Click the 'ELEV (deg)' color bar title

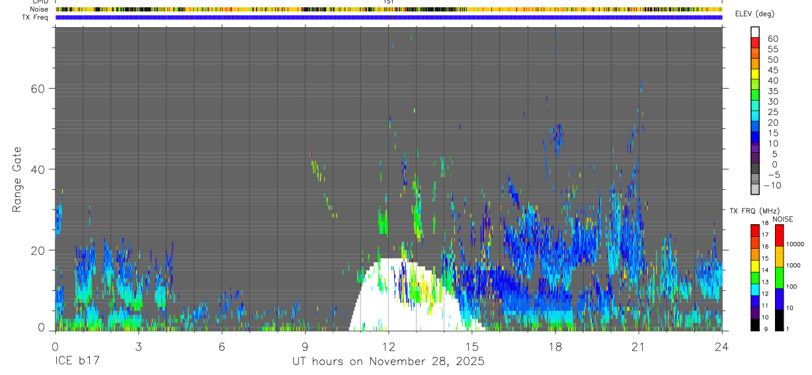pyautogui.click(x=755, y=14)
